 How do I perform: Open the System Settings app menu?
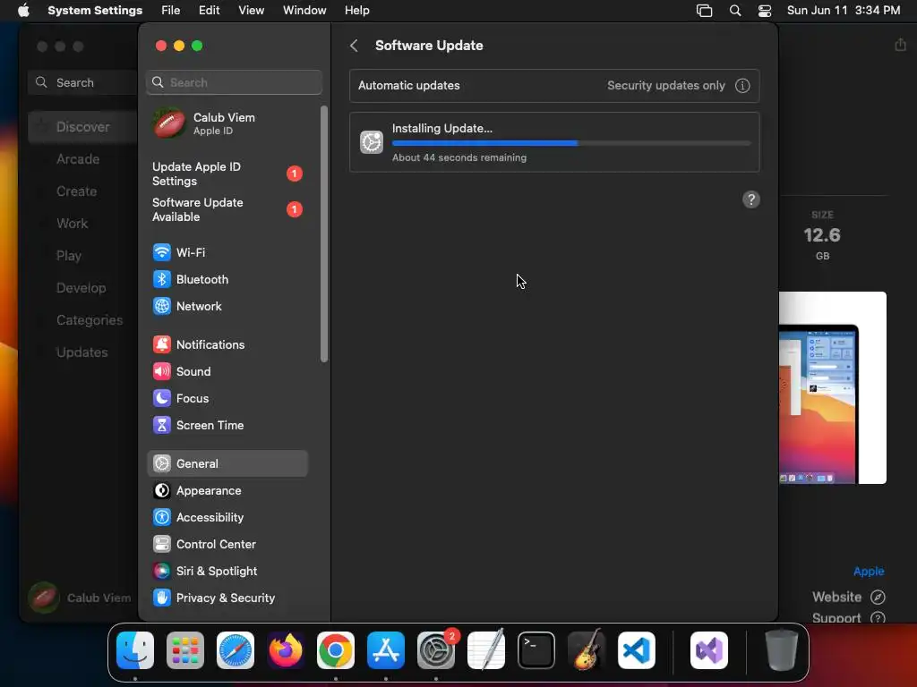coord(95,11)
